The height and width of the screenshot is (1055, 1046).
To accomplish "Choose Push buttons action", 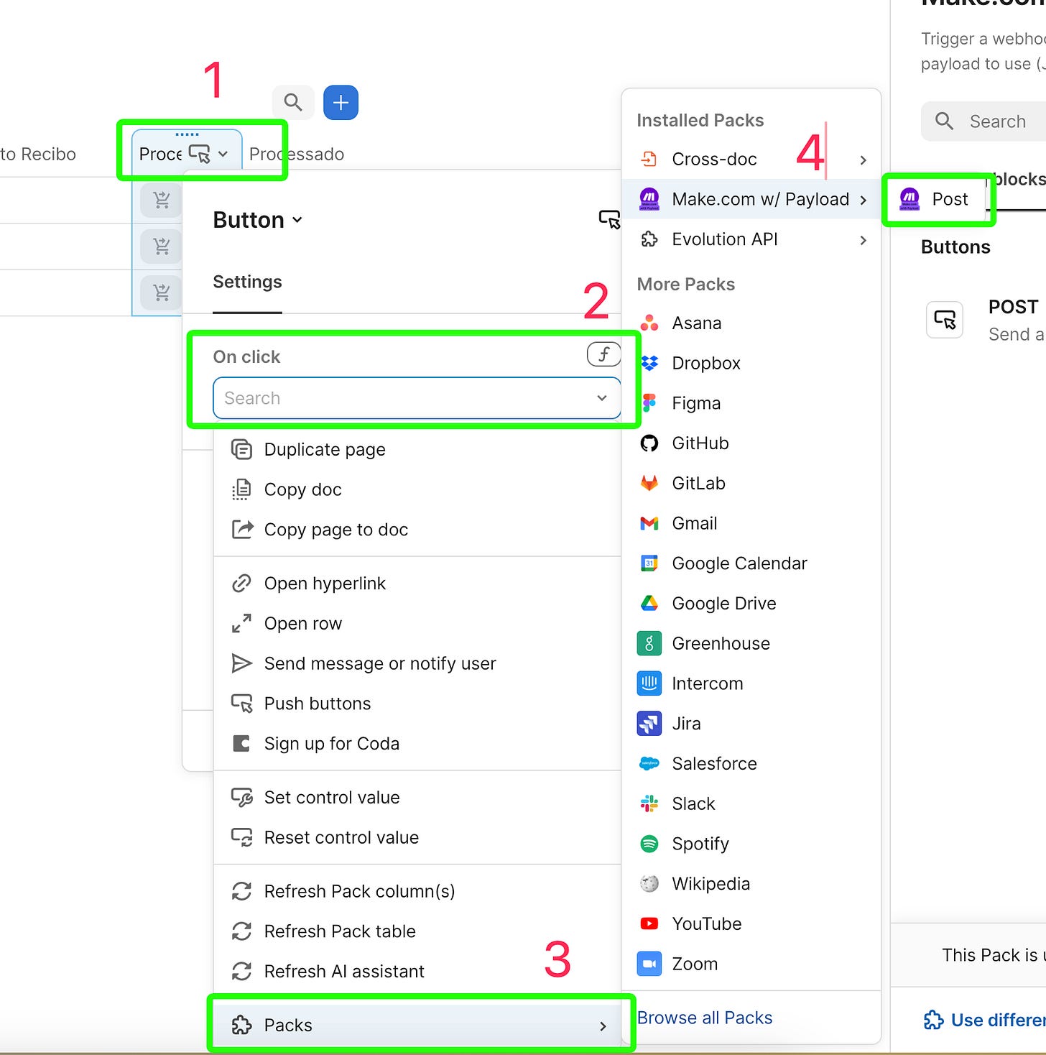I will pos(417,704).
